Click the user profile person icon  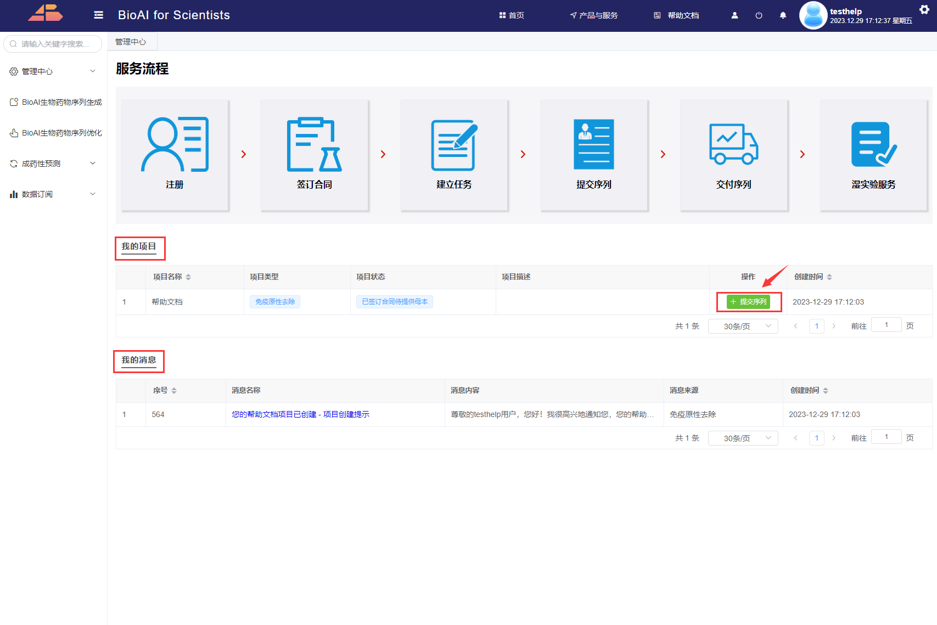(x=734, y=15)
